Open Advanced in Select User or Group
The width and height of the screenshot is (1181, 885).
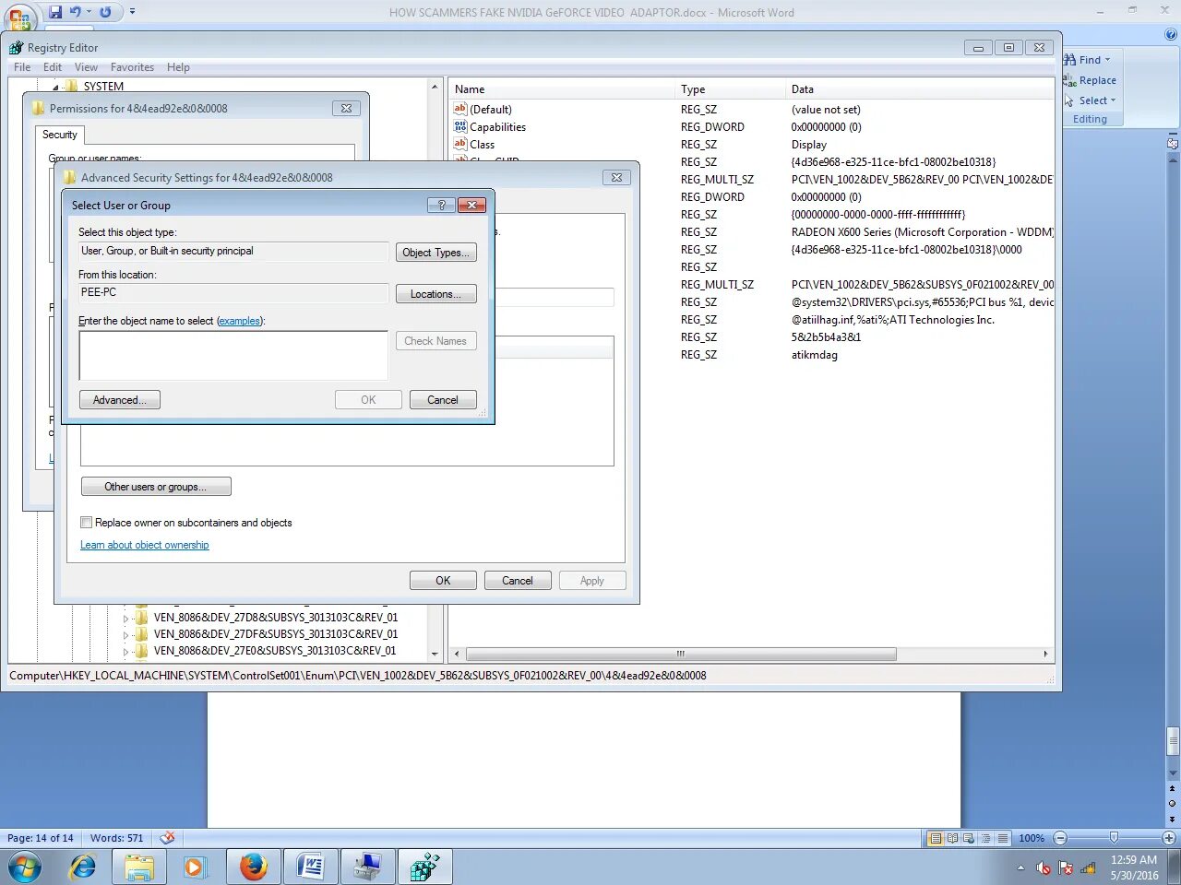120,400
